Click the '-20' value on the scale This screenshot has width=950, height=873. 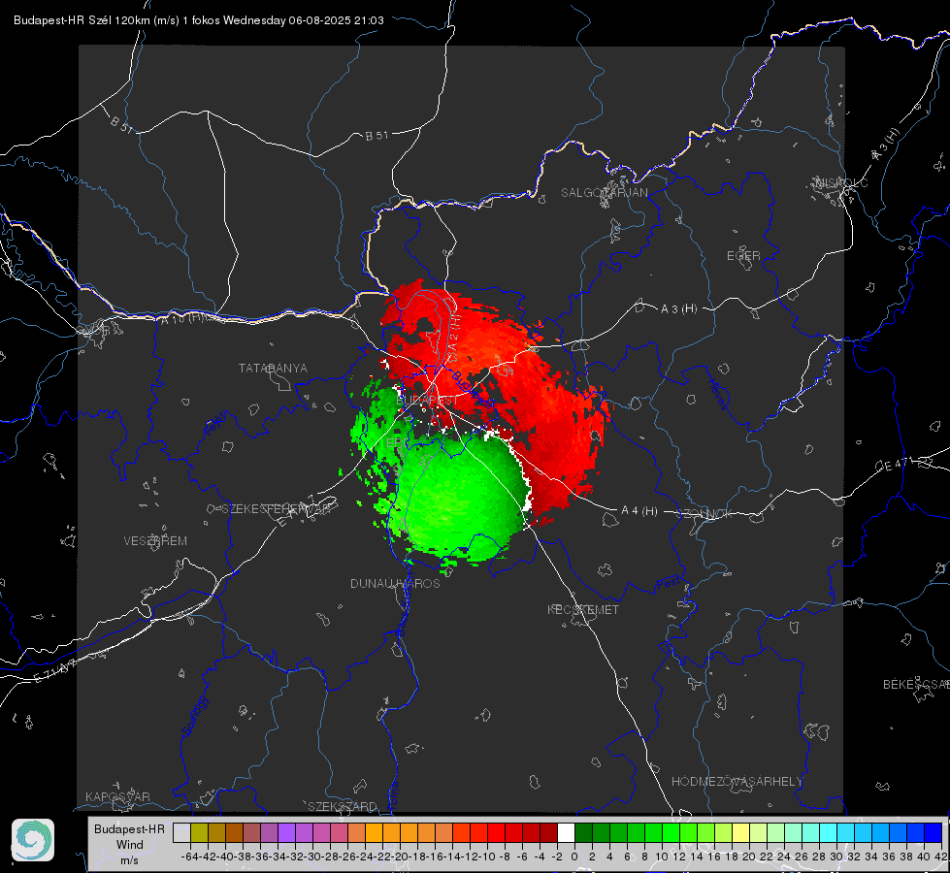coord(399,857)
